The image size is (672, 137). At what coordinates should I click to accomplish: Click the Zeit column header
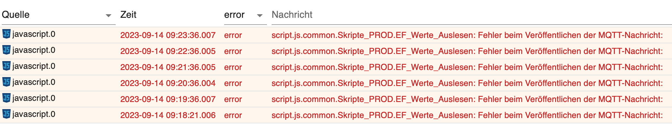[x=128, y=15]
